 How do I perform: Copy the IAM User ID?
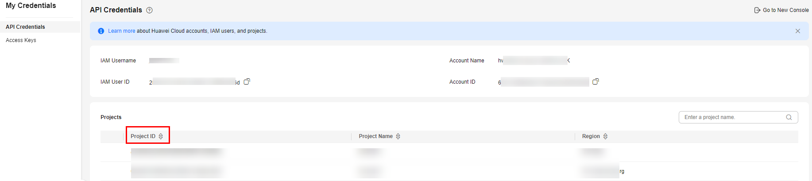(x=247, y=81)
